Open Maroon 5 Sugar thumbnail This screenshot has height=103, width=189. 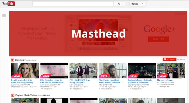point(171,70)
